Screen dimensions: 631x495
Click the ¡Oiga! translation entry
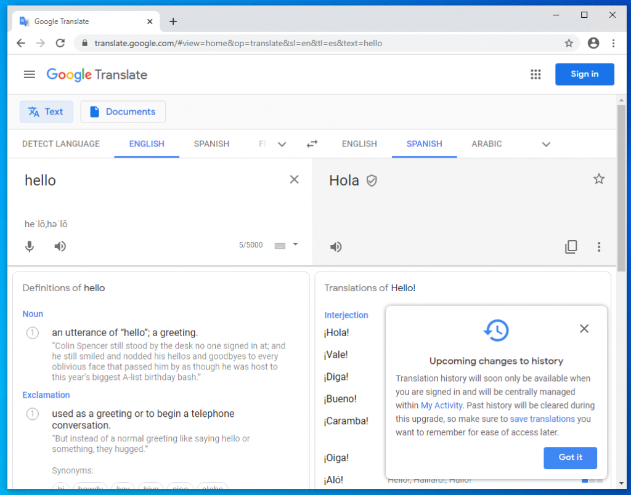pos(336,458)
